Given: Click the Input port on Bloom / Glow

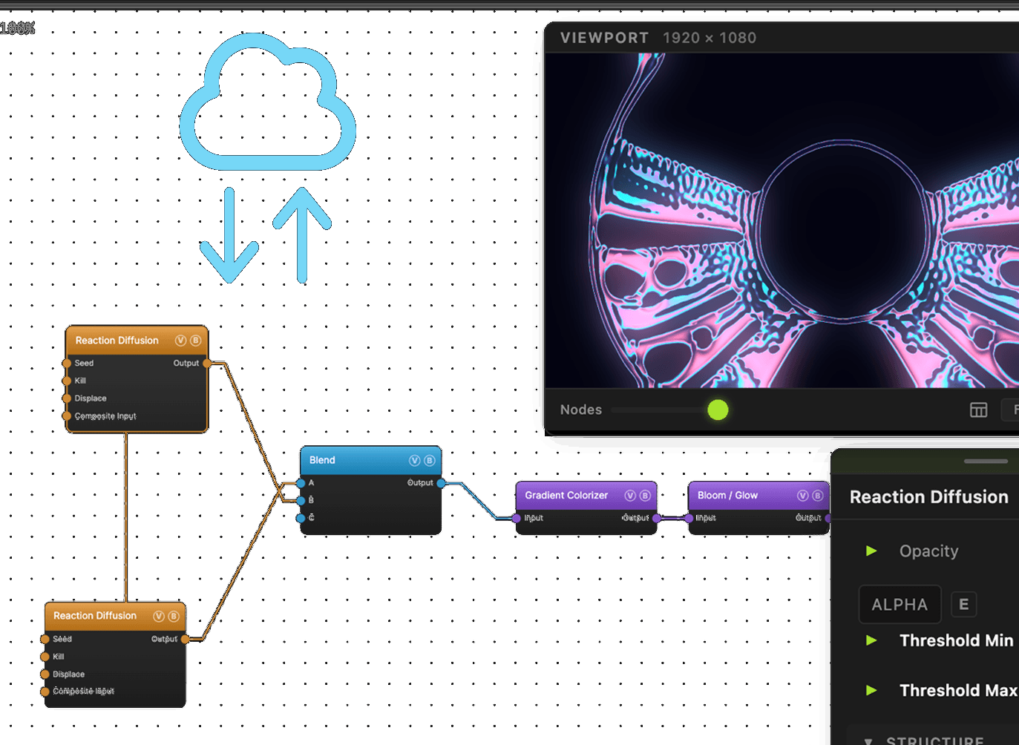Looking at the screenshot, I should click(689, 518).
